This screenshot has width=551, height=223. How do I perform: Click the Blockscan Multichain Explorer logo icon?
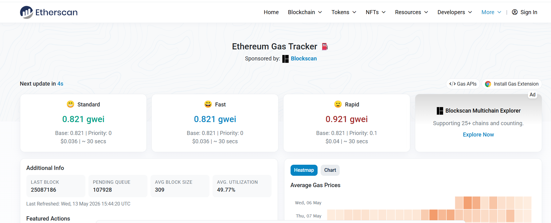point(440,111)
